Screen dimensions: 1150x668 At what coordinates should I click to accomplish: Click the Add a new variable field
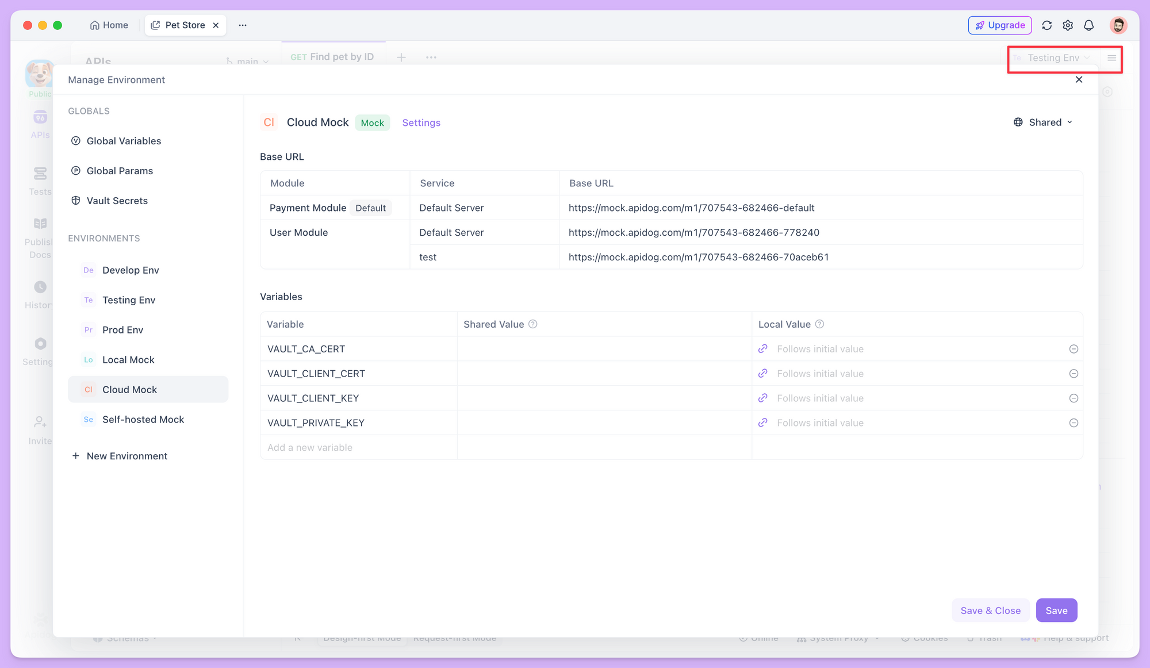[x=359, y=447]
